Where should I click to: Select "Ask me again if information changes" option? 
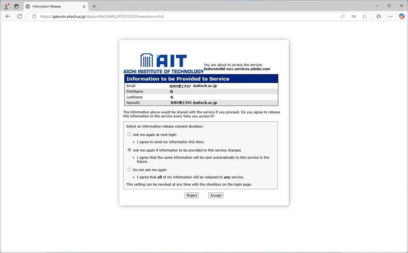[129, 150]
